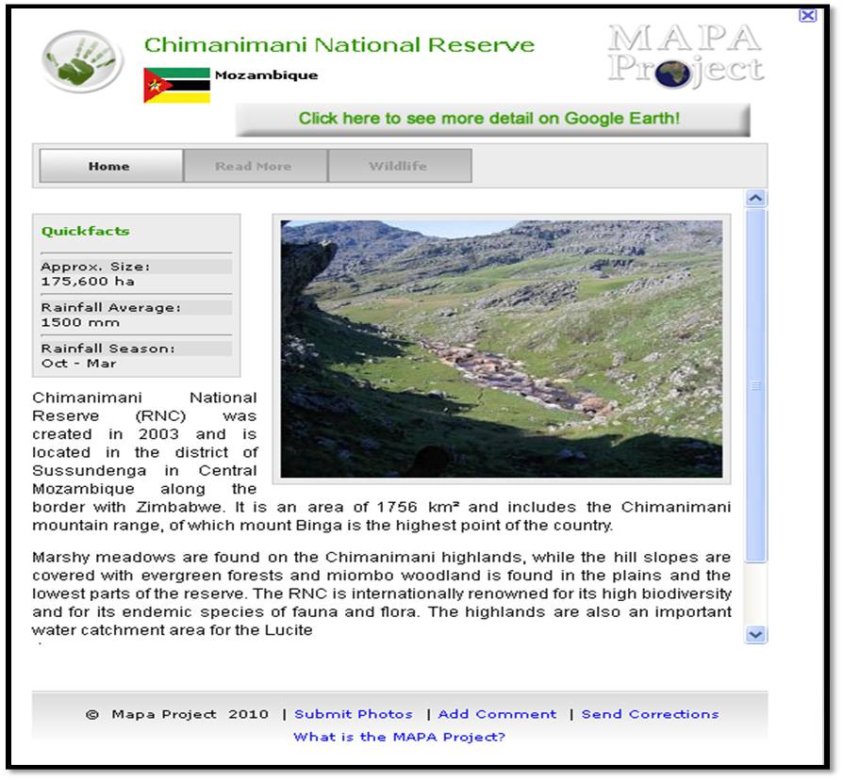Click the 1500 mm value
The height and width of the screenshot is (780, 843).
pyautogui.click(x=80, y=323)
